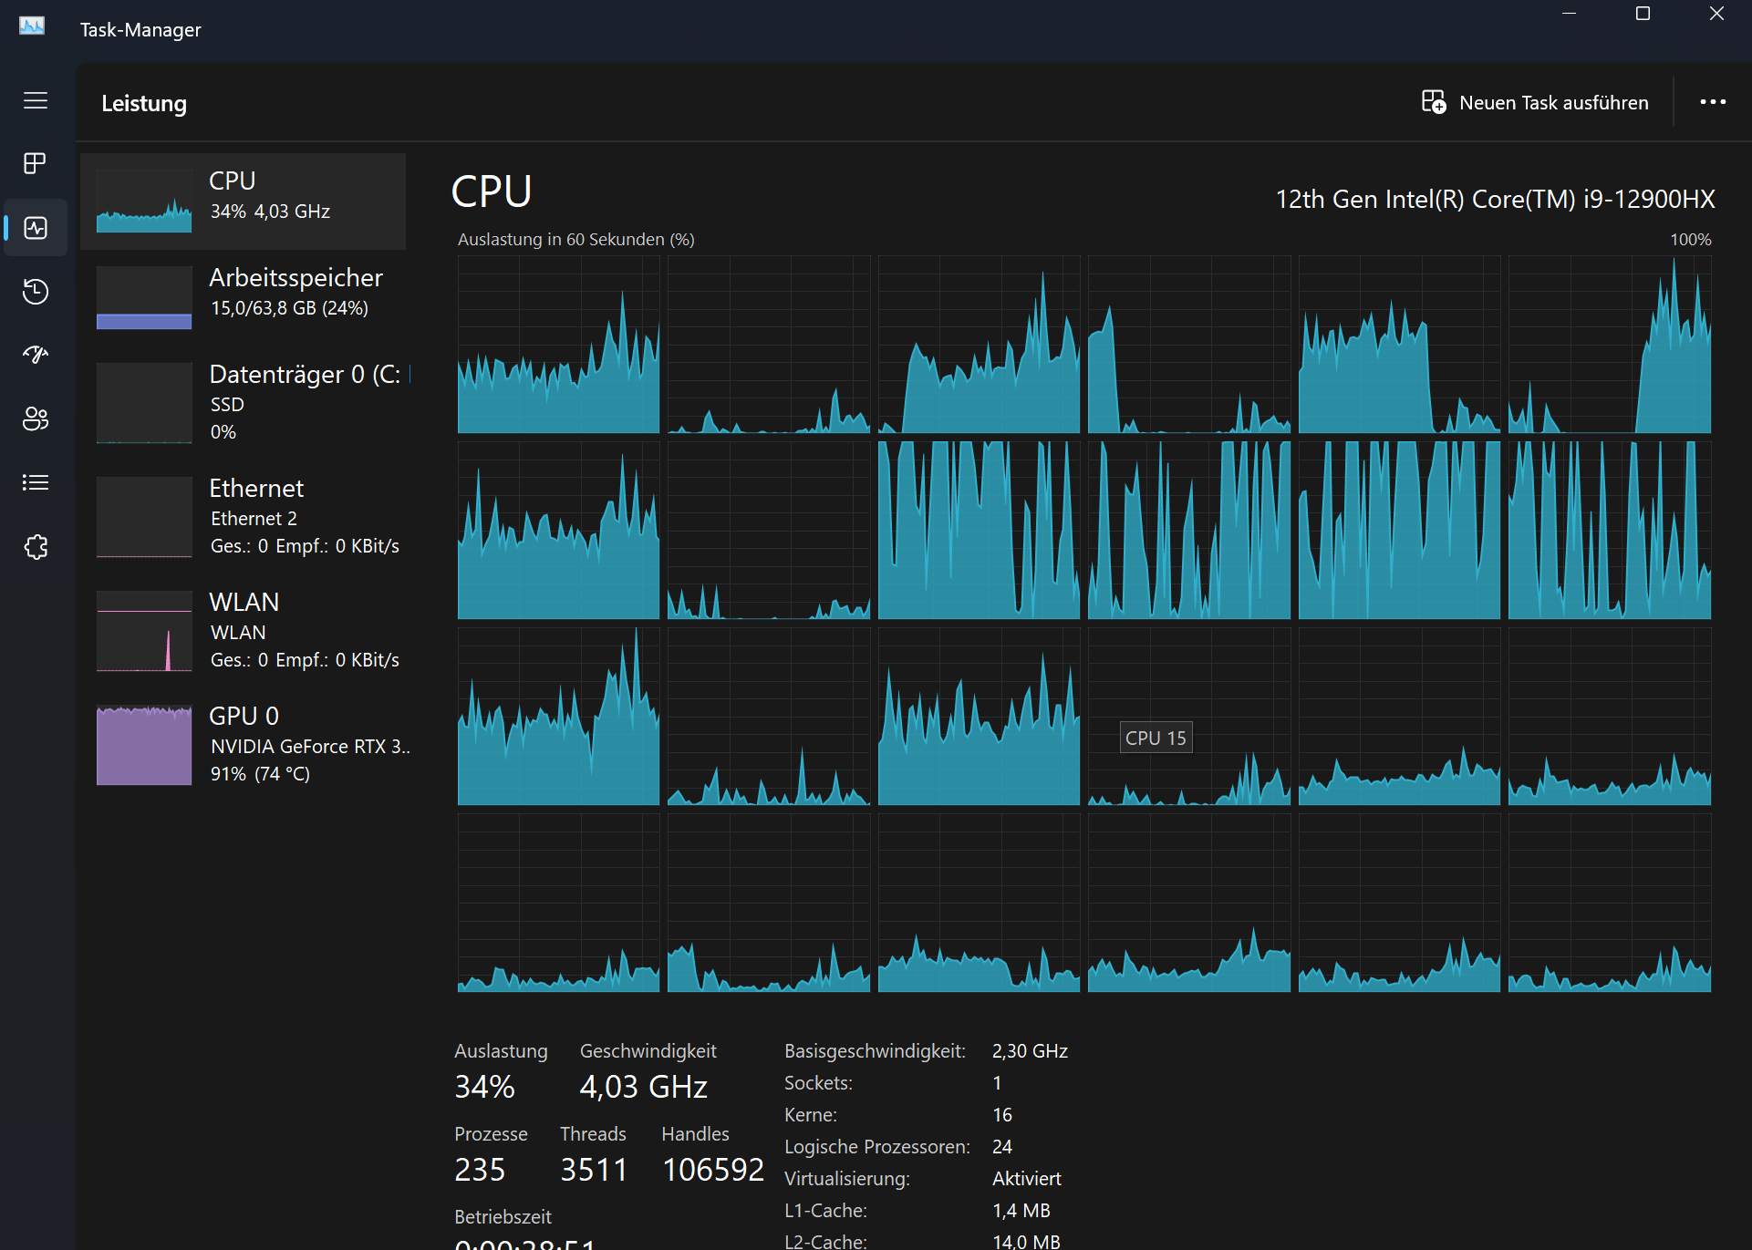Open the Services page icon
The width and height of the screenshot is (1752, 1250).
pos(36,546)
